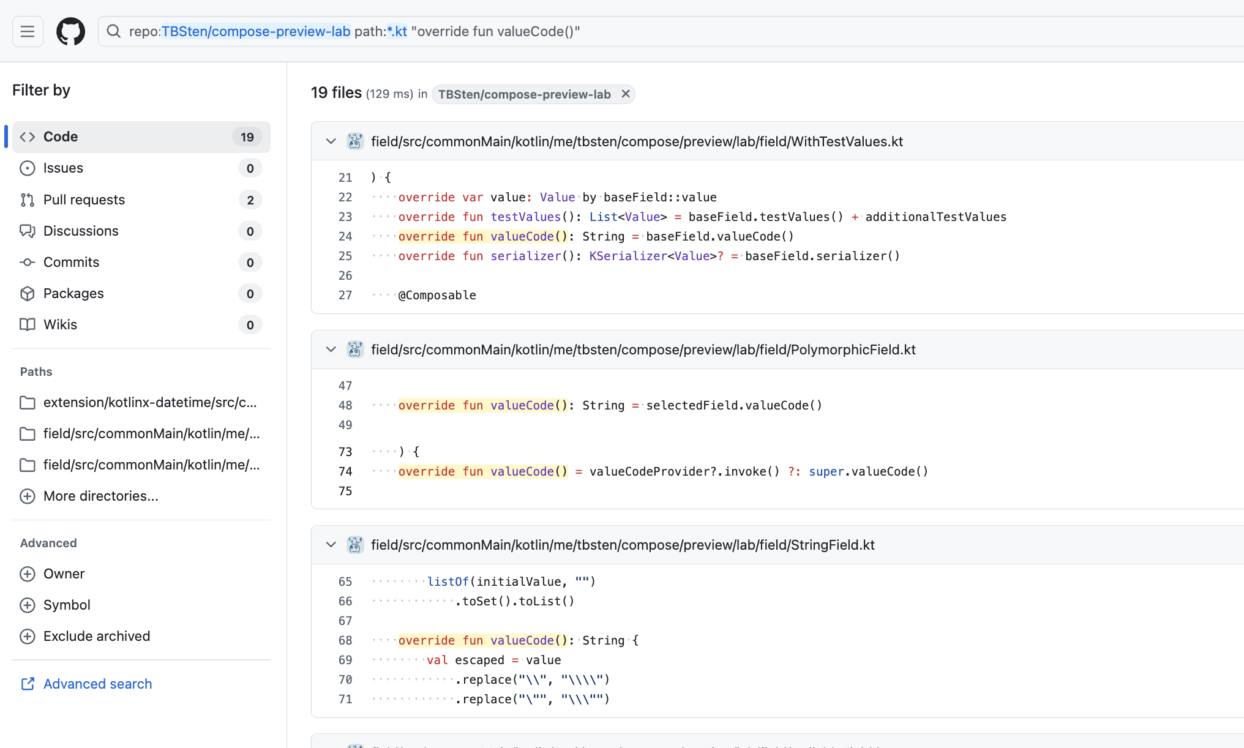The image size is (1244, 748).
Task: Select the Issues filter
Action: pyautogui.click(x=63, y=168)
